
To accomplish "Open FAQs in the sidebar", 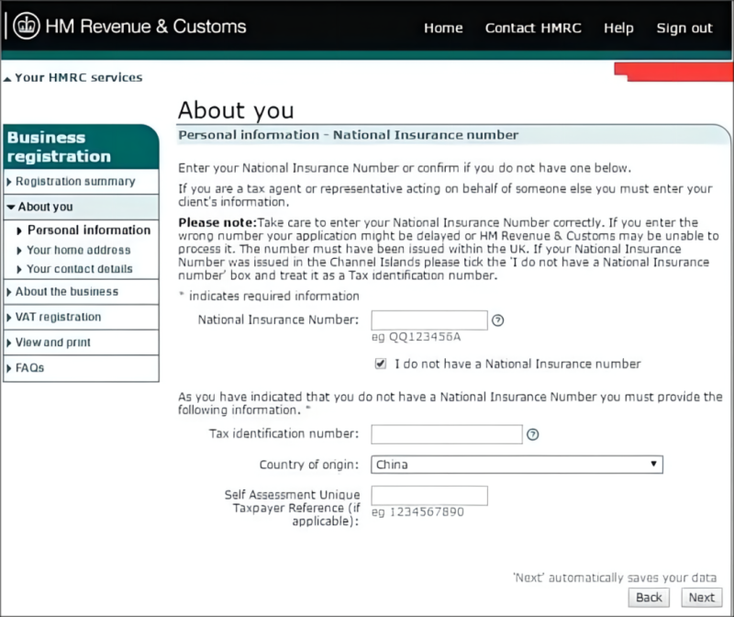I will [x=81, y=368].
